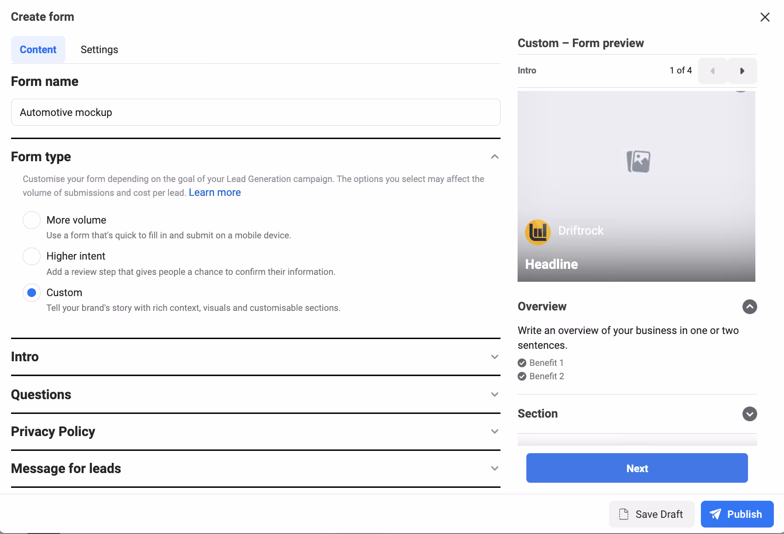Select the Higher intent radio button
The height and width of the screenshot is (534, 784).
point(31,256)
